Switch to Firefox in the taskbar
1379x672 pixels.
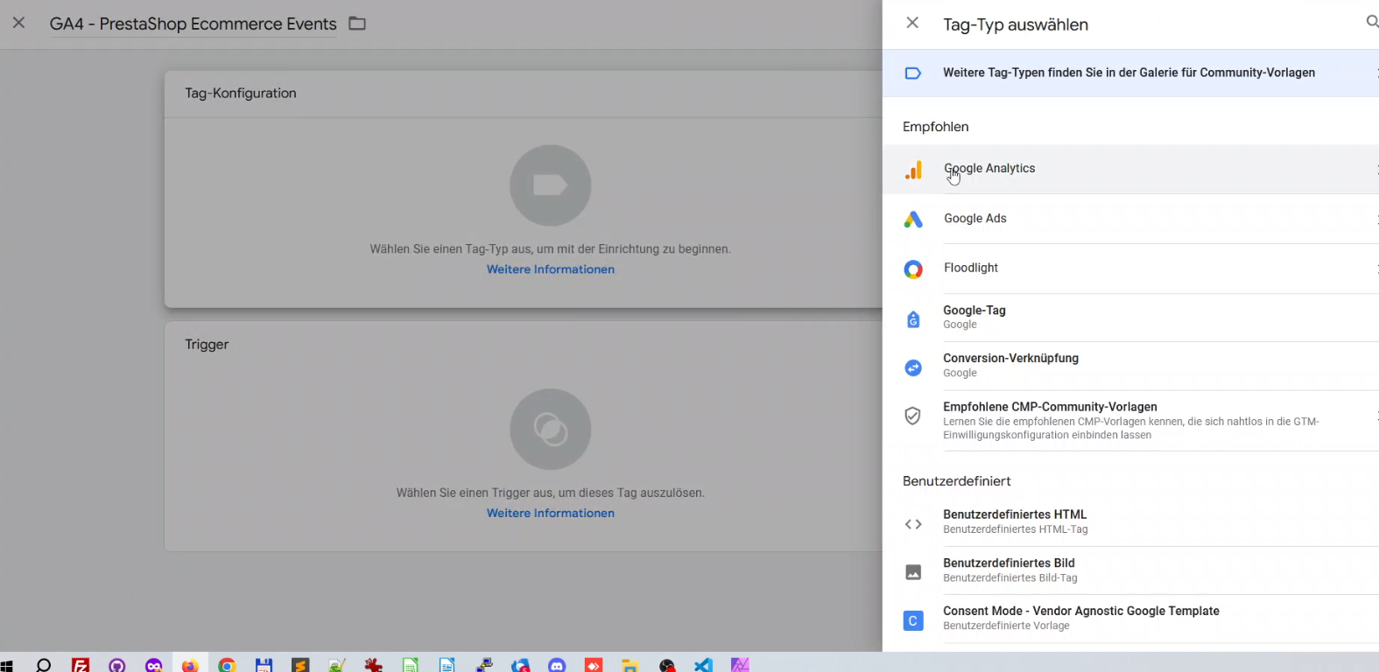coord(190,665)
